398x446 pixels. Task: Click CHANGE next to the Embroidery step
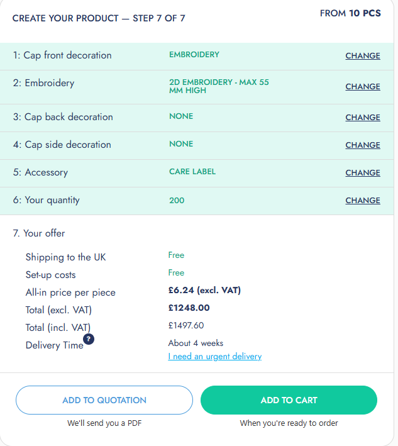(363, 87)
